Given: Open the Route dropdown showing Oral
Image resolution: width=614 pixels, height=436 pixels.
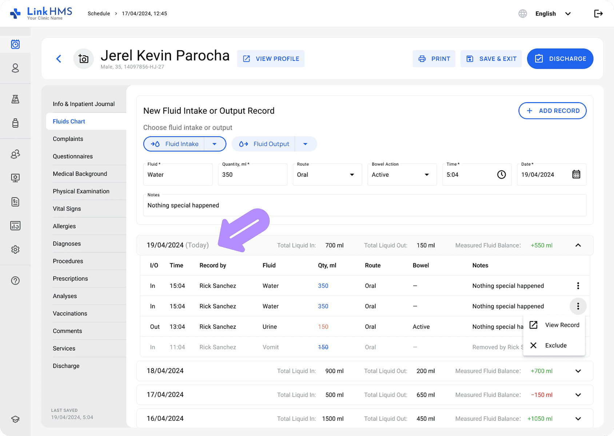Looking at the screenshot, I should [327, 175].
